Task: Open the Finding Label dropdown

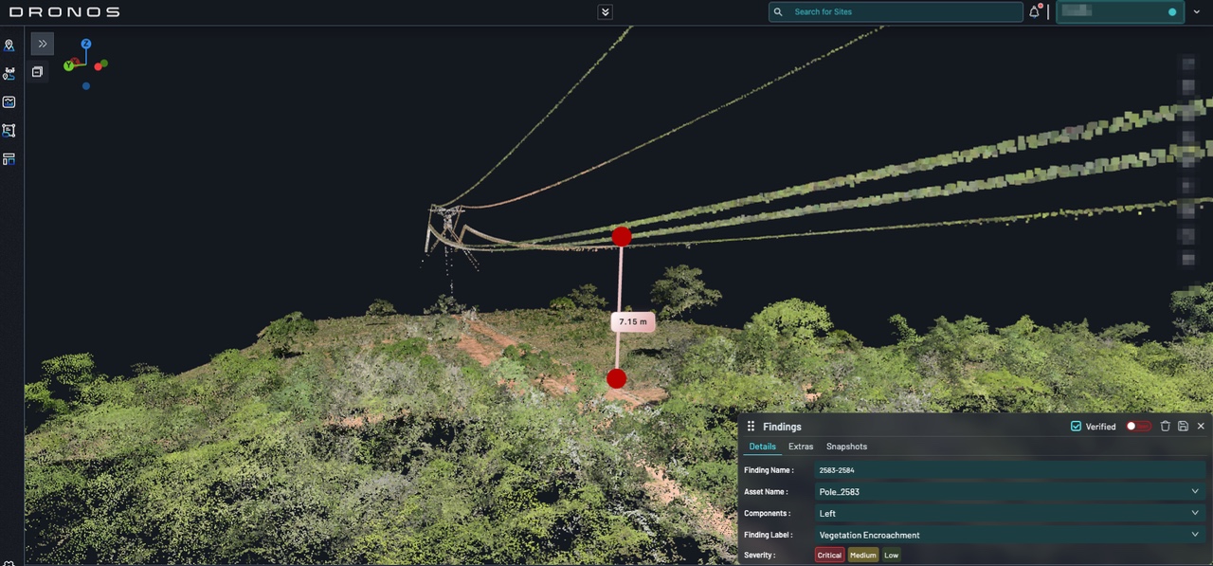Action: point(1195,535)
